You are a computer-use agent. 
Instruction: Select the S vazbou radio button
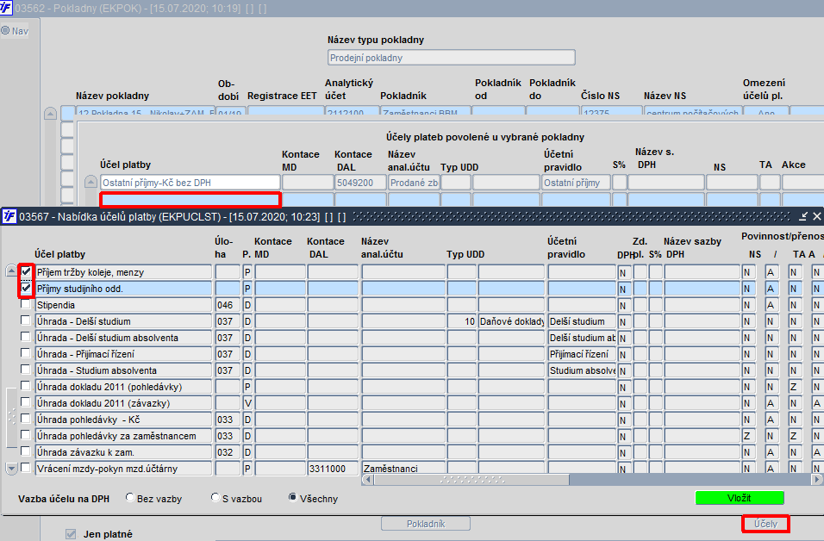pos(215,497)
